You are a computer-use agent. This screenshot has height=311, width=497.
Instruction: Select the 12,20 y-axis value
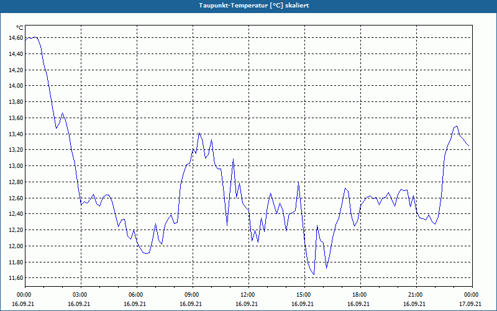click(x=16, y=230)
